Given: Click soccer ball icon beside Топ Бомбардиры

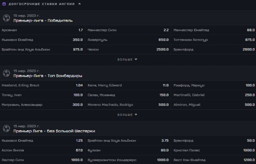Looking at the screenshot, I should point(6,73).
